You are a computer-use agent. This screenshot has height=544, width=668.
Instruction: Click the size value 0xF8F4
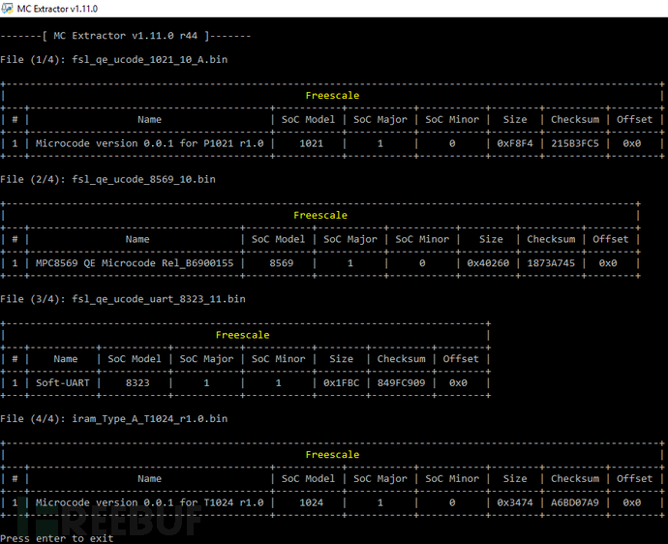pyautogui.click(x=515, y=143)
